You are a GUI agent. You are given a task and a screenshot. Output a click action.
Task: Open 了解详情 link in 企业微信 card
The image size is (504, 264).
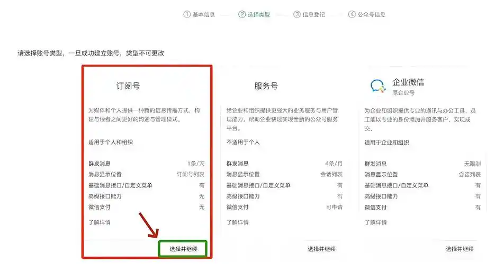(x=375, y=222)
